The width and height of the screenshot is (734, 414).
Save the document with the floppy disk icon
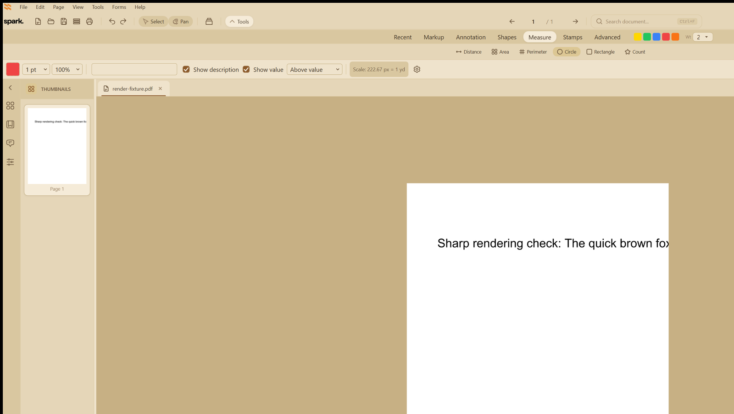point(64,22)
